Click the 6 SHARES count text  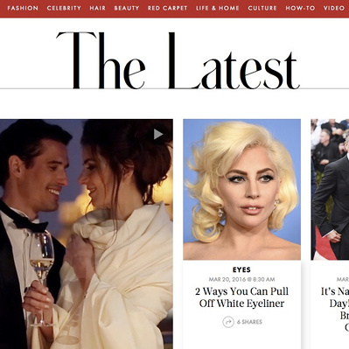coord(249,322)
